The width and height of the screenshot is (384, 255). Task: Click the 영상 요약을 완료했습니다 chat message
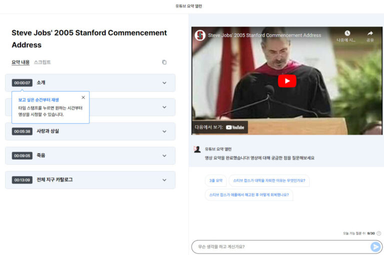click(x=259, y=158)
